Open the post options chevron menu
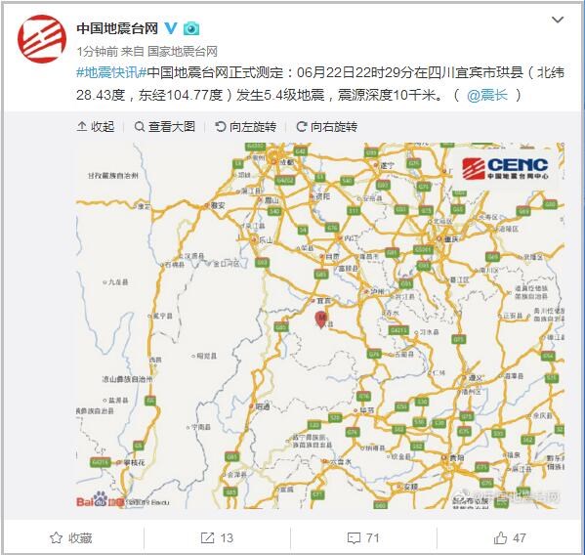The height and width of the screenshot is (555, 585). [558, 20]
